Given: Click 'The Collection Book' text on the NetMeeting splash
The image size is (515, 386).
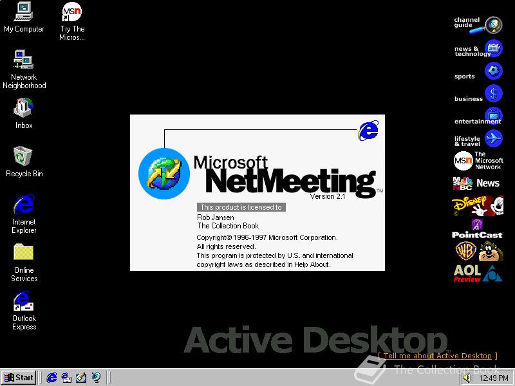Looking at the screenshot, I should [228, 226].
